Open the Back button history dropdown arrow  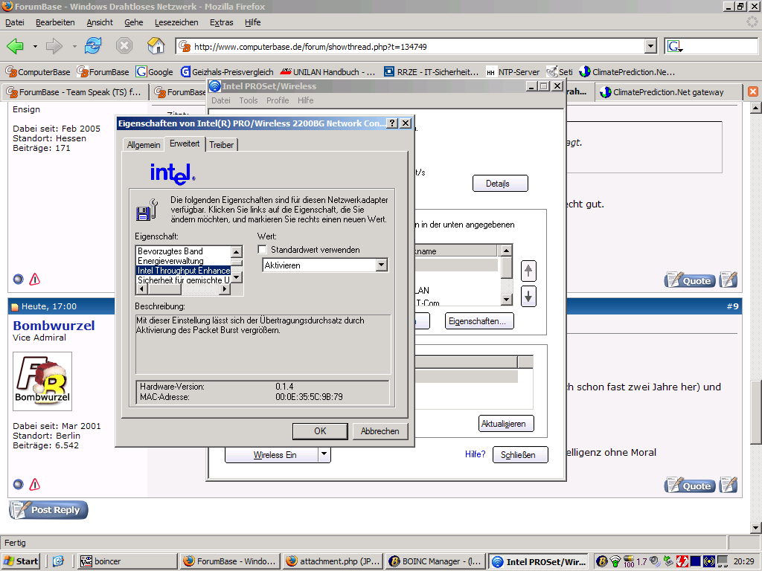(x=35, y=47)
